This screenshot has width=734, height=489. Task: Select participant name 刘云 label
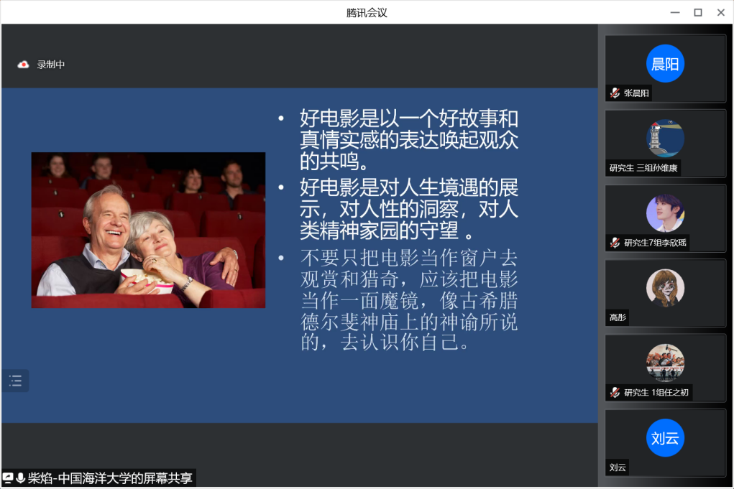(618, 467)
